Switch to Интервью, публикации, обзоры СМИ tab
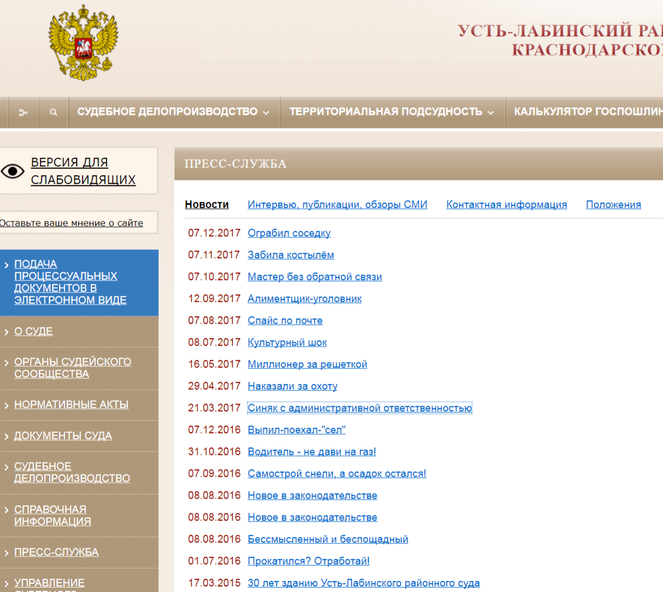This screenshot has height=592, width=663. click(337, 204)
